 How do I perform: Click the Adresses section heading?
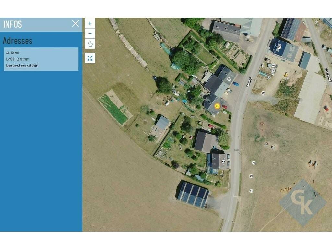pyautogui.click(x=18, y=41)
